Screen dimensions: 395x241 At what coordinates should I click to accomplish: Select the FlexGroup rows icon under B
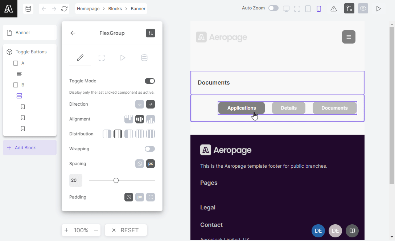[19, 96]
